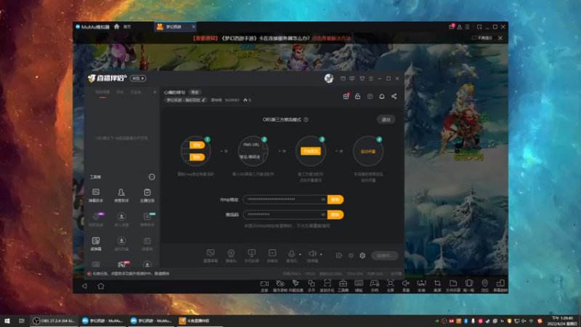Open the notification bell icon

[x=382, y=97]
